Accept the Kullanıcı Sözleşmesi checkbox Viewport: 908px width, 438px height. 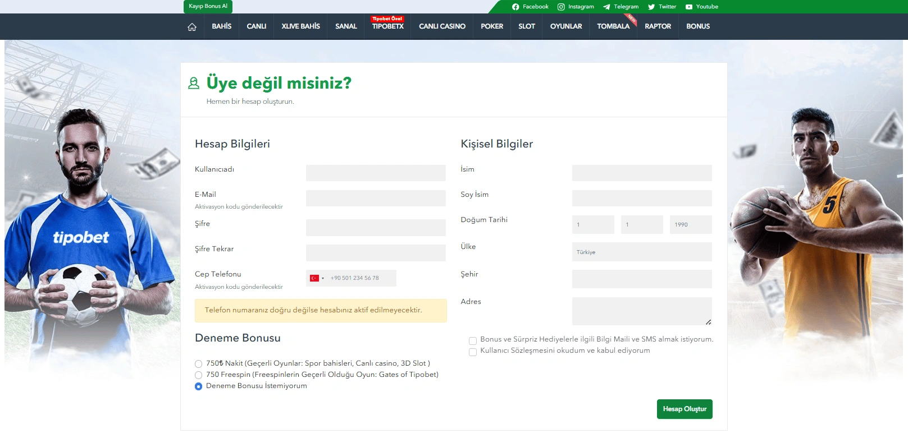473,352
